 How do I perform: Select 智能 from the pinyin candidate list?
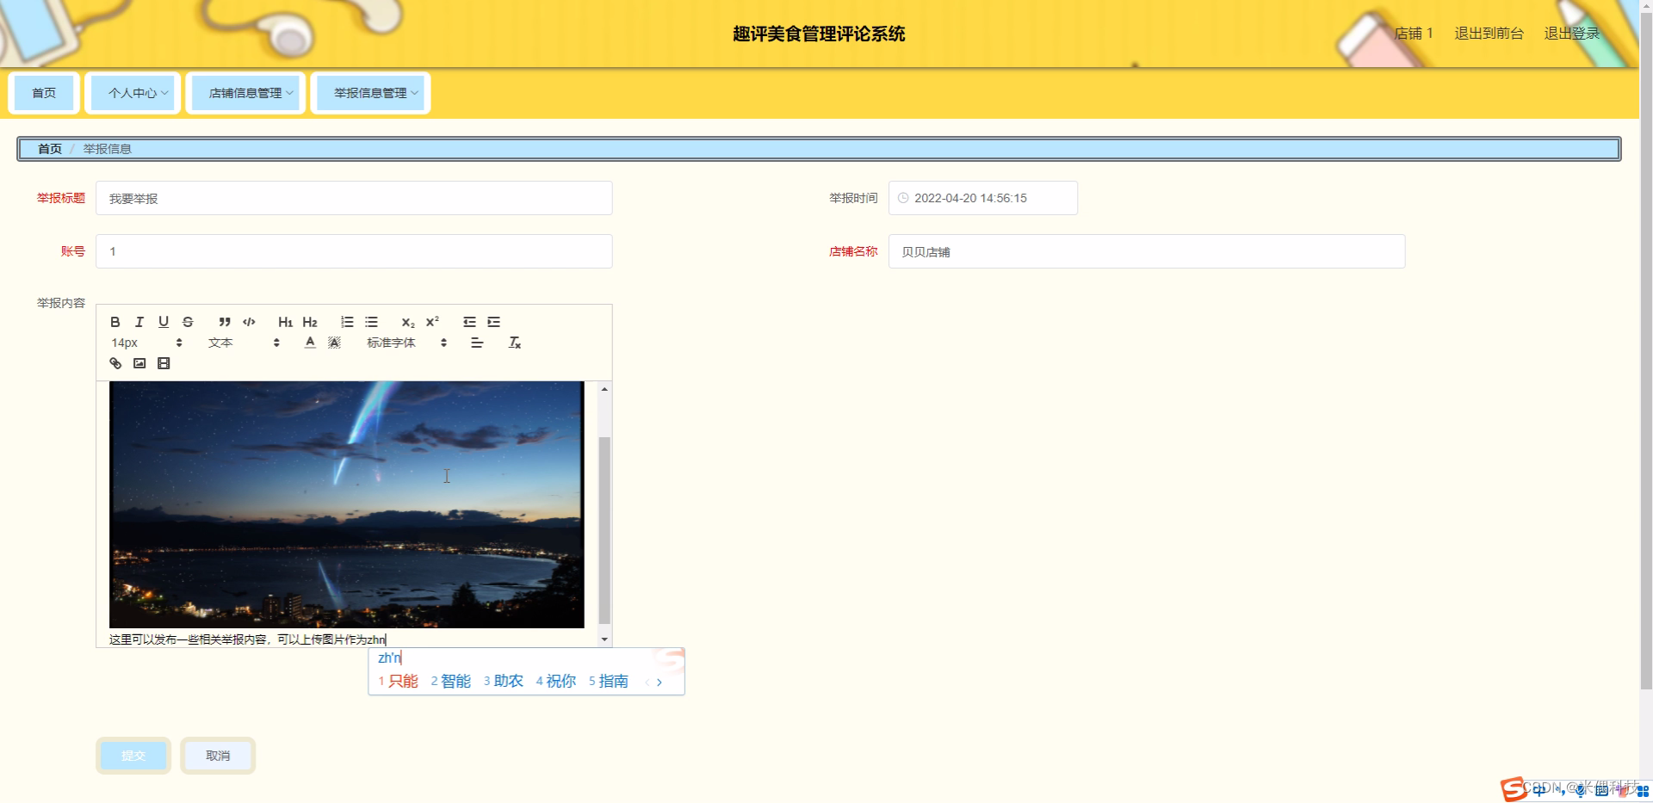point(455,680)
